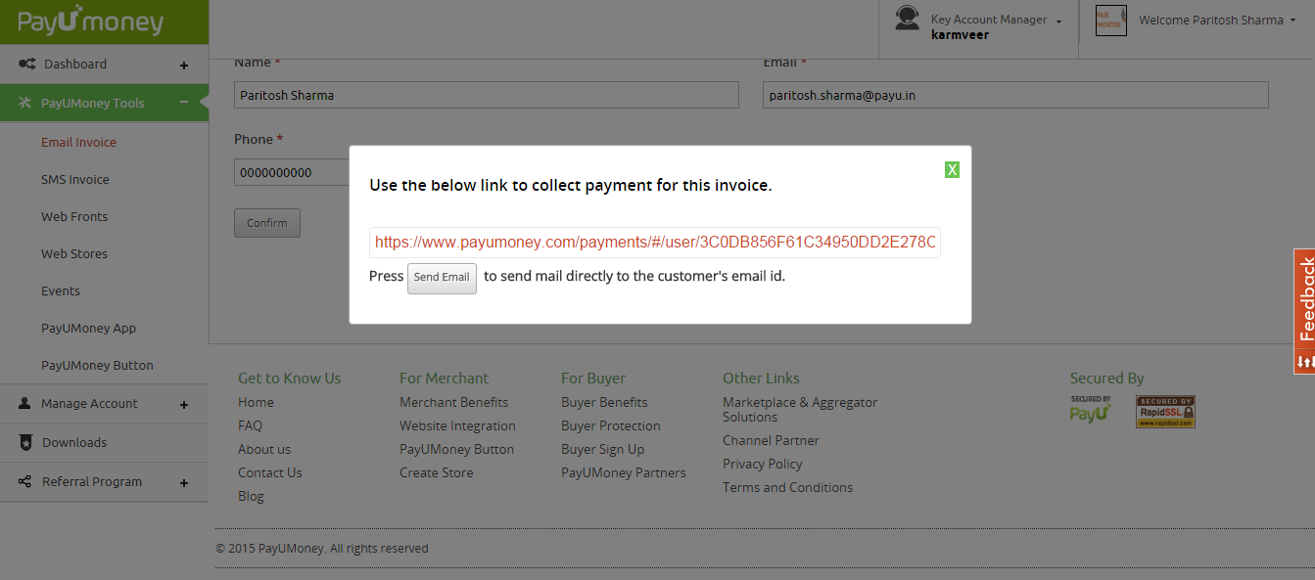Close the payment link dialog
Screen dimensions: 1315x580
tap(951, 168)
